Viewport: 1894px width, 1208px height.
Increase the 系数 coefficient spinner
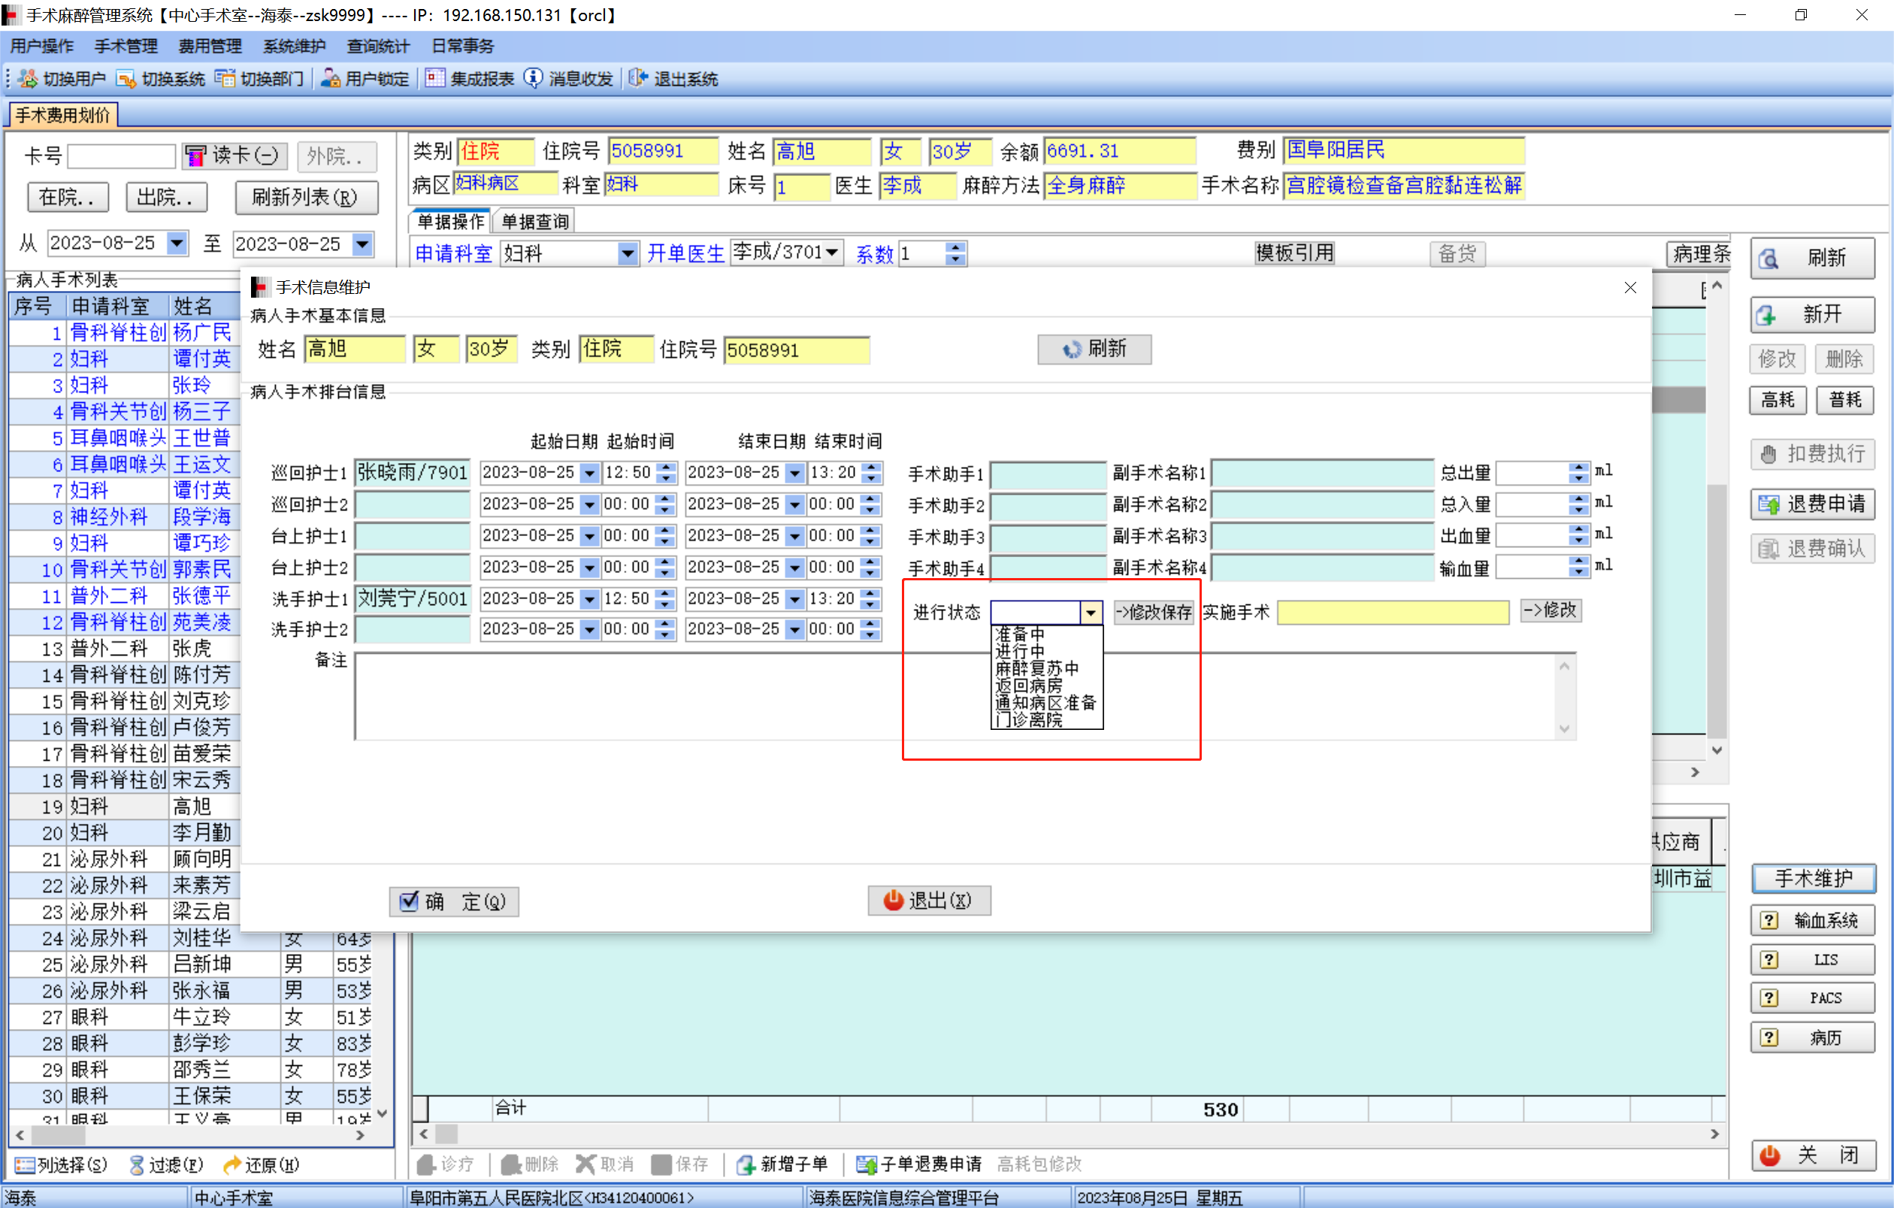coord(955,248)
